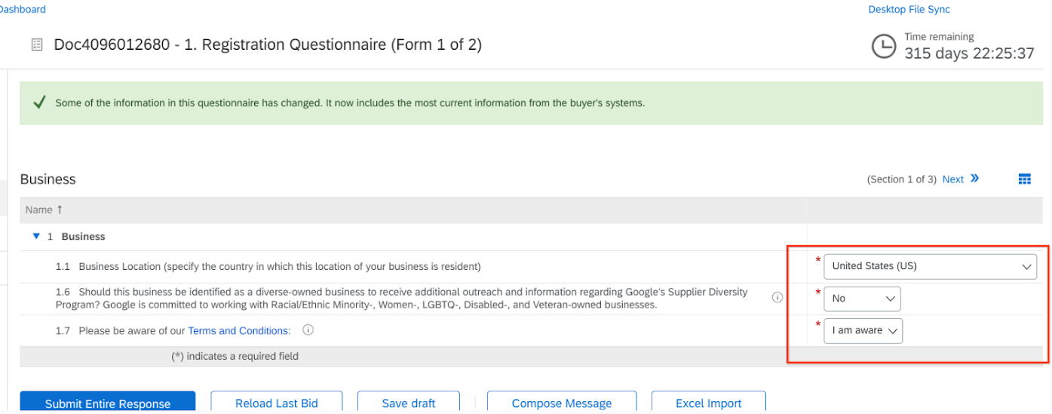Open the Terms and Conditions link
Viewport: 1052px width, 414px height.
click(x=239, y=330)
